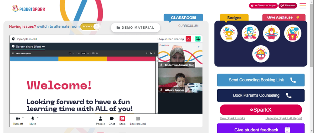Switch to the CURRICULUM tab

tap(188, 26)
